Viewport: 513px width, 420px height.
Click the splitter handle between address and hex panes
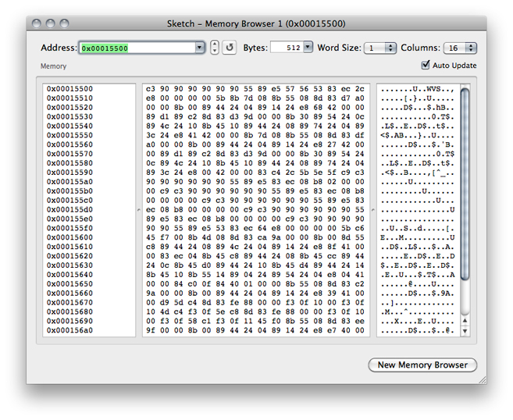139,210
